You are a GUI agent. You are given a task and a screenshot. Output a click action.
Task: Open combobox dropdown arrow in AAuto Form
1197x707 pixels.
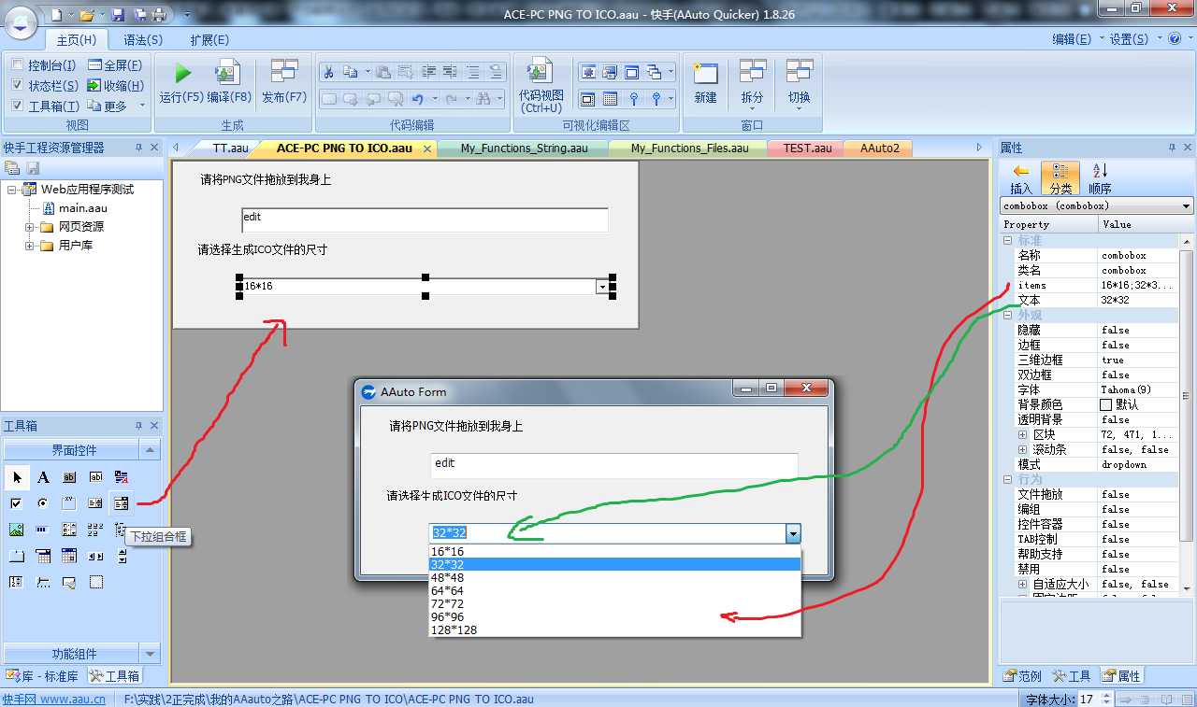point(793,533)
